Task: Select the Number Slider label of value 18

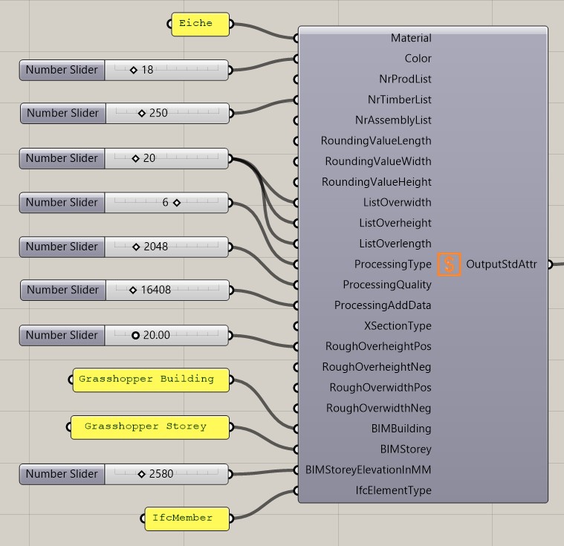Action: tap(62, 70)
